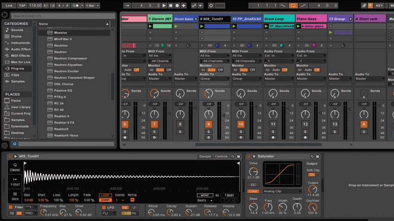Click the Arrangement Record button

(177, 6)
